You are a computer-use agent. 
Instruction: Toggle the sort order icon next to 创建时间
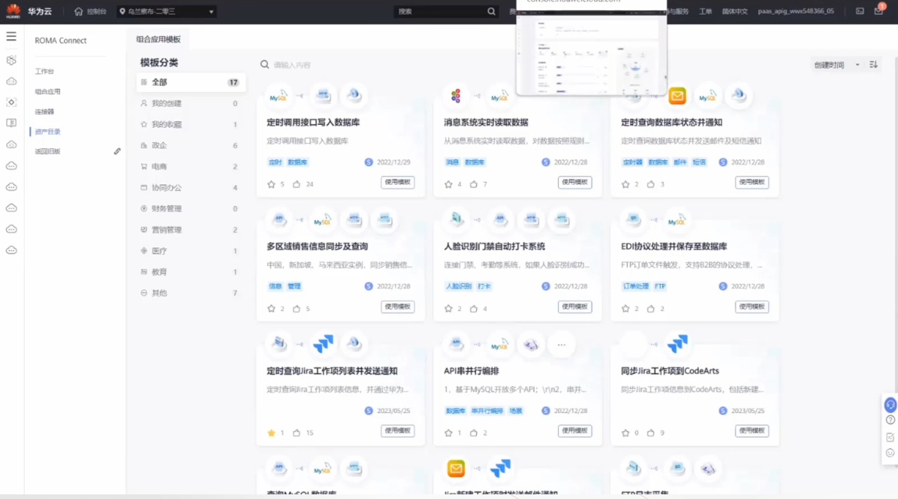pyautogui.click(x=873, y=65)
